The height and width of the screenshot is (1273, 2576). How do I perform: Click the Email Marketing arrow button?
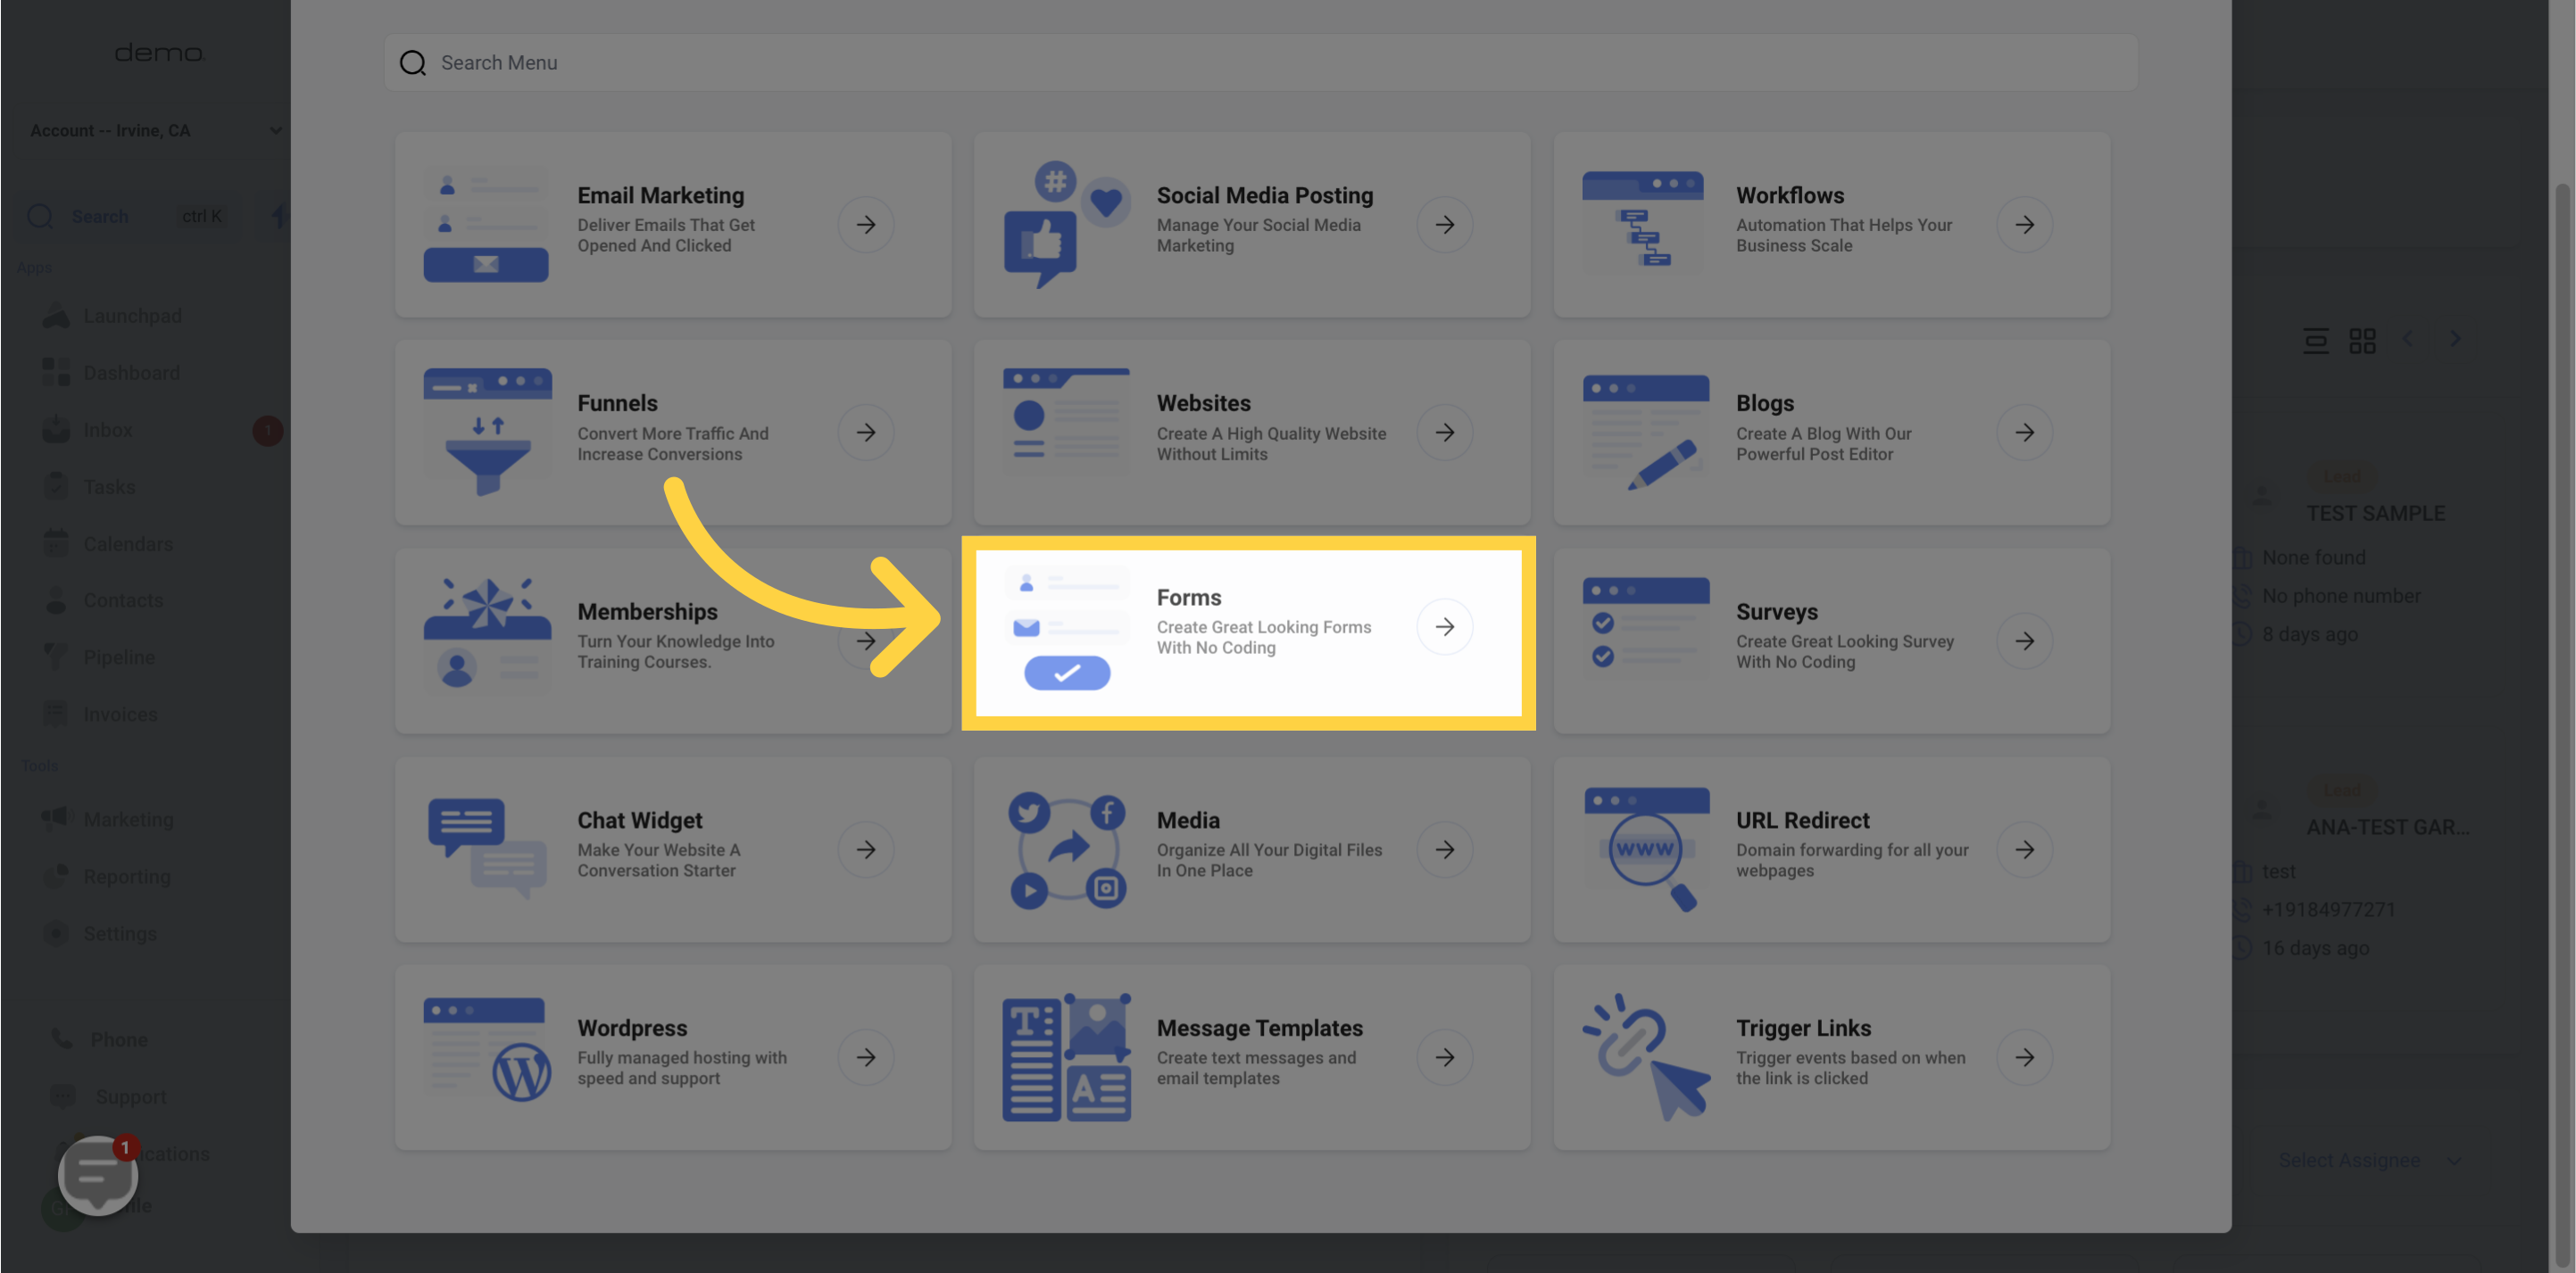(865, 225)
